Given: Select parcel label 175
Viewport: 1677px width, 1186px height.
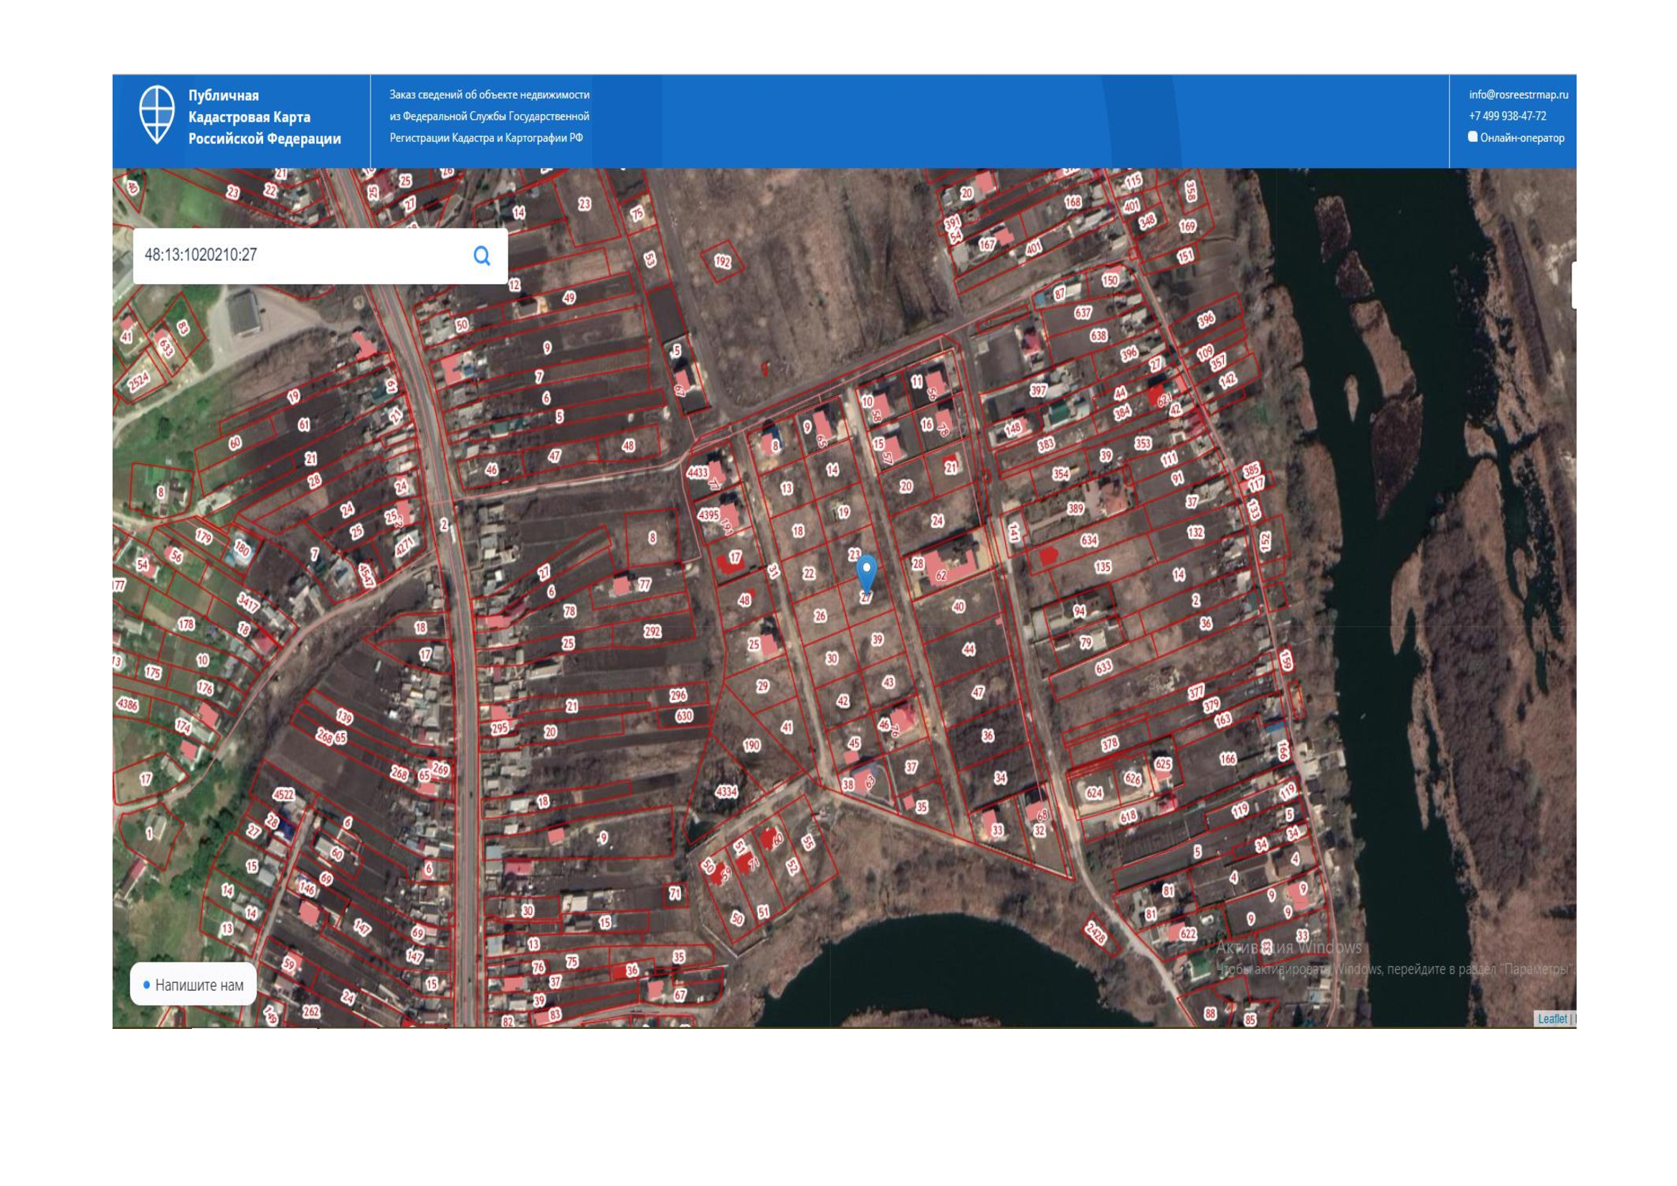Looking at the screenshot, I should [x=153, y=672].
